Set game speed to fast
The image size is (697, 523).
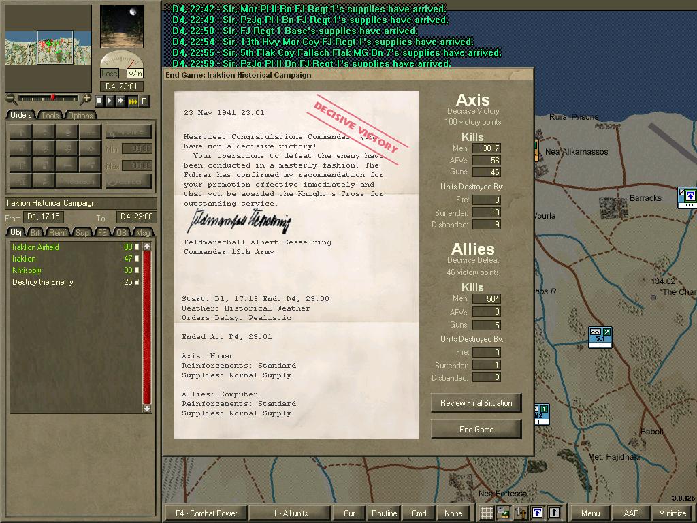click(x=120, y=101)
